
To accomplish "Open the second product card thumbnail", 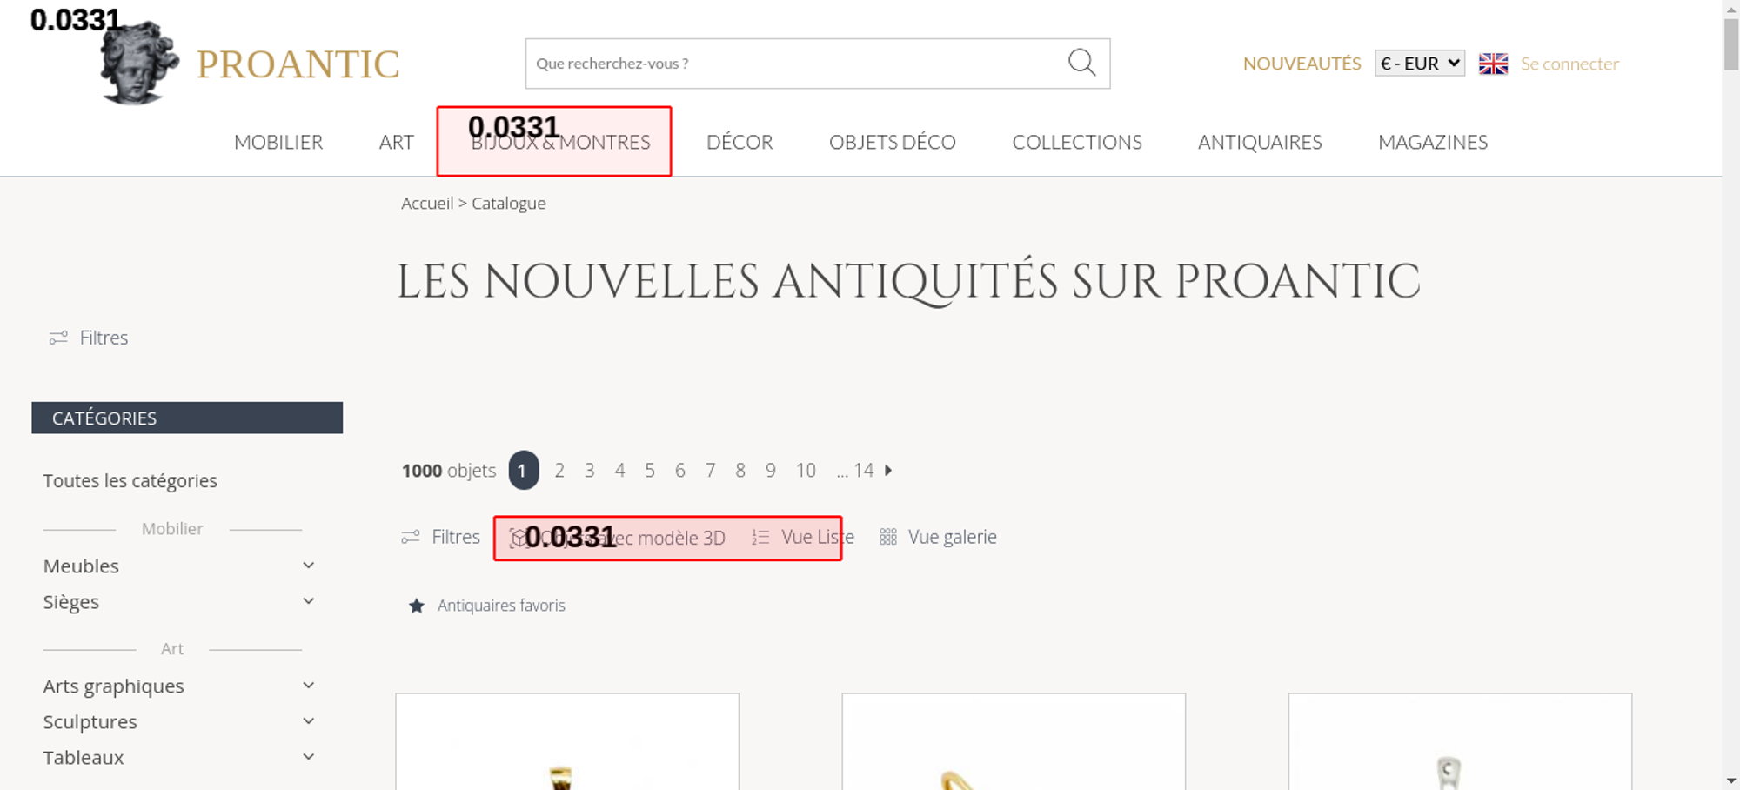I will (1014, 742).
